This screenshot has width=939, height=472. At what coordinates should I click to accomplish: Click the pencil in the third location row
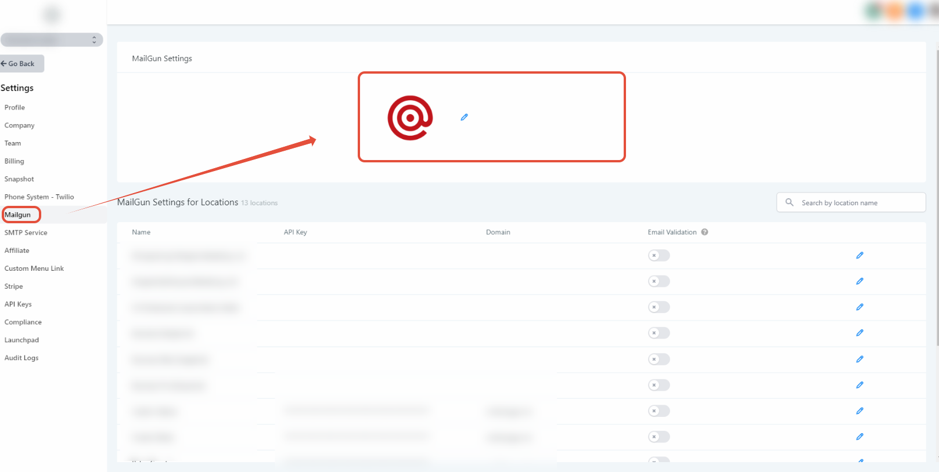point(859,307)
